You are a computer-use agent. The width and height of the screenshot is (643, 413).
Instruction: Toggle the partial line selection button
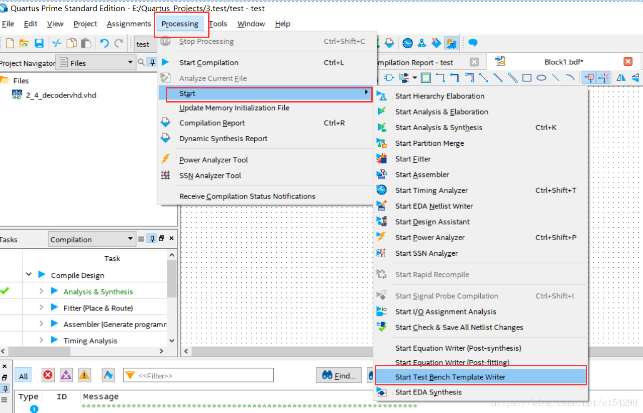603,77
